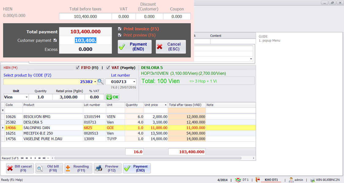The height and width of the screenshot is (183, 344).
Task: Toggle the Print invoice (F5) checkbox
Action: [x=120, y=29]
